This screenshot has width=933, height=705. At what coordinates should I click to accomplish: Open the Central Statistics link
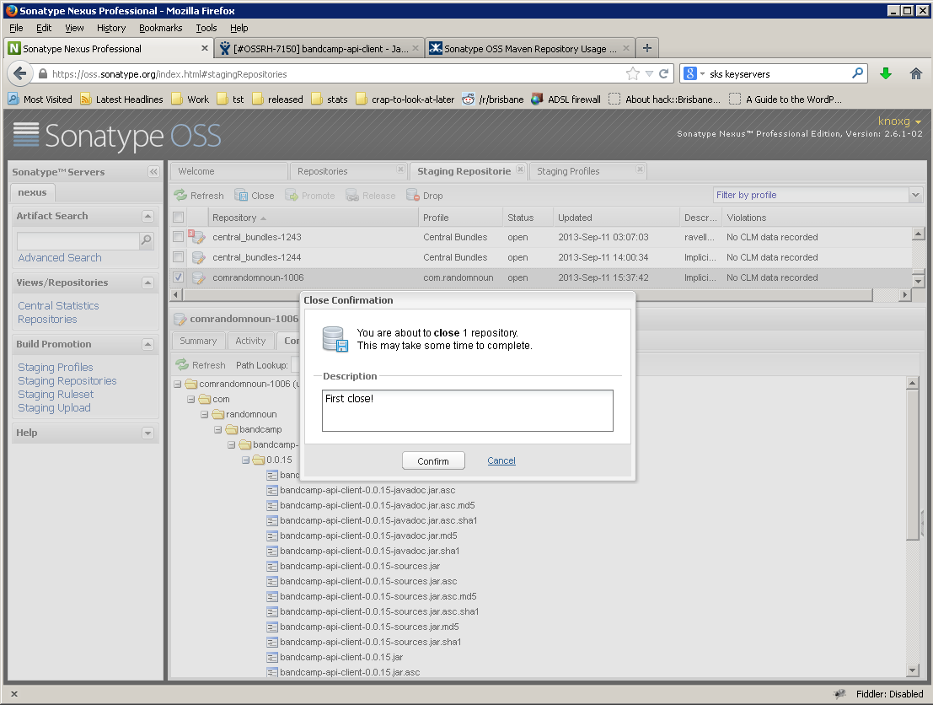(x=58, y=305)
